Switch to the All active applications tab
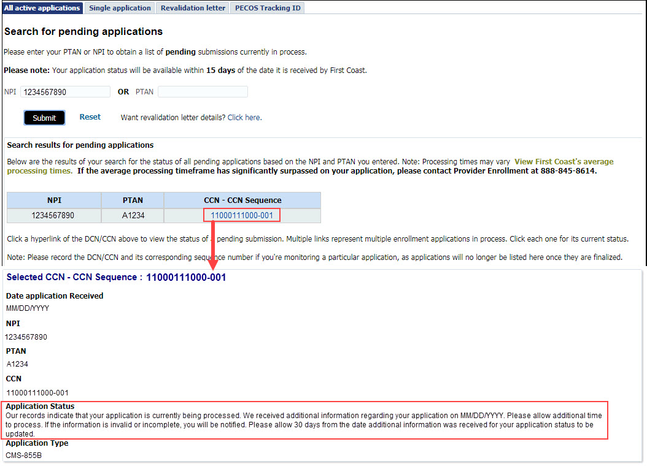The width and height of the screenshot is (647, 469). 42,8
